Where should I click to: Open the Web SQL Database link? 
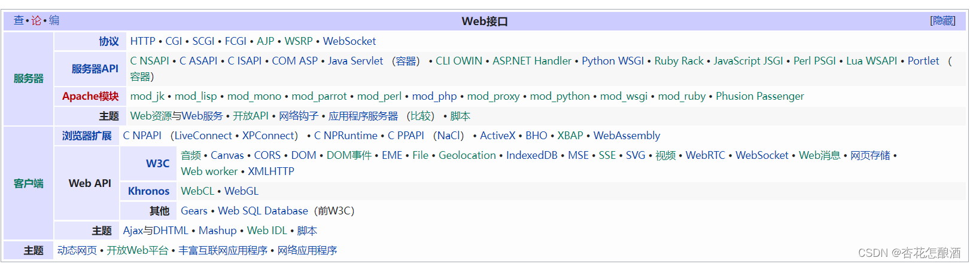click(x=263, y=211)
